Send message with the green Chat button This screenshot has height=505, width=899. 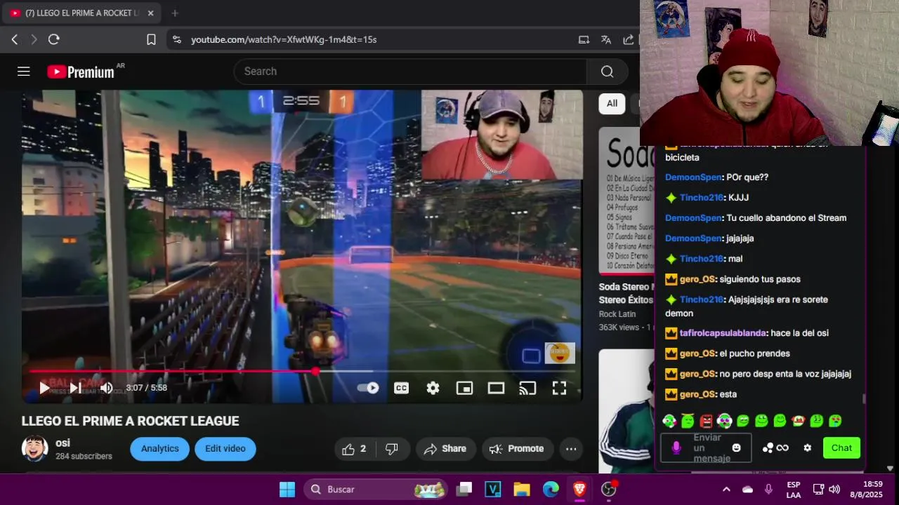[x=841, y=447]
